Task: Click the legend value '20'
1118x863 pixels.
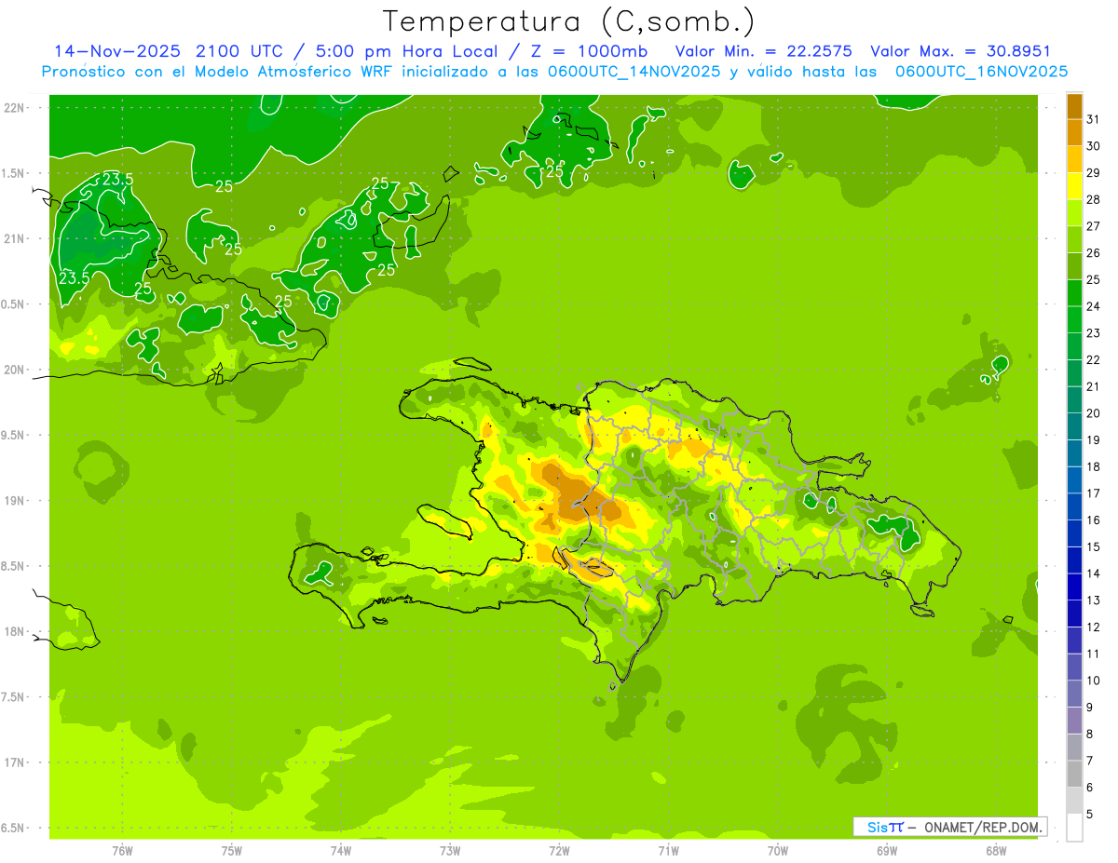Action: coord(1094,413)
